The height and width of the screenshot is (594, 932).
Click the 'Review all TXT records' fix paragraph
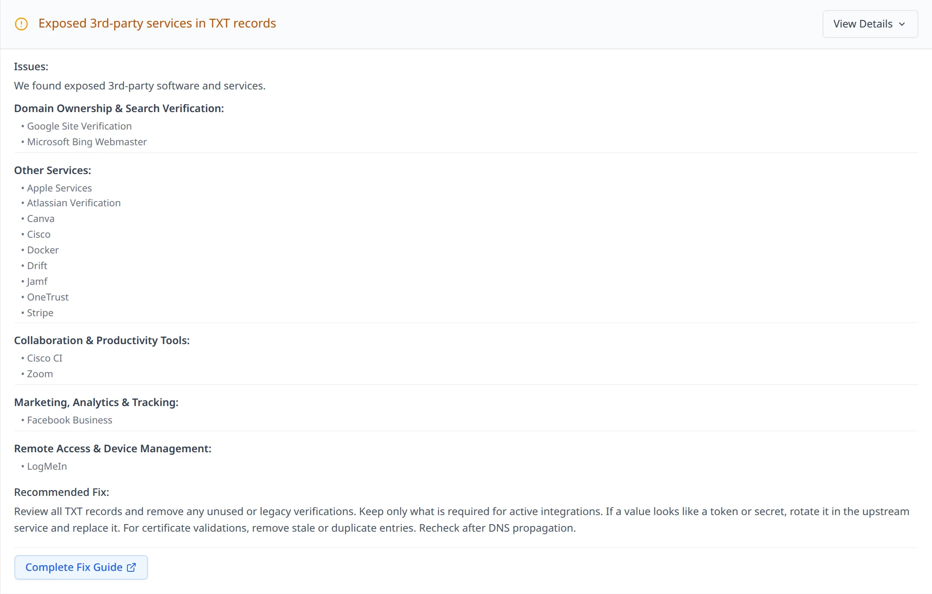(x=462, y=519)
